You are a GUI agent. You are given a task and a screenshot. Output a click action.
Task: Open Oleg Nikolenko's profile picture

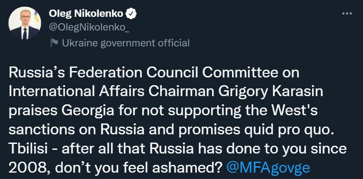[25, 23]
